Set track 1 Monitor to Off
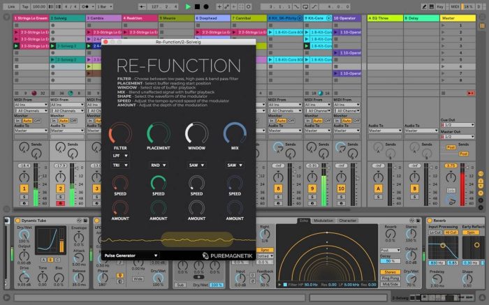489x305 pixels. tap(38, 121)
